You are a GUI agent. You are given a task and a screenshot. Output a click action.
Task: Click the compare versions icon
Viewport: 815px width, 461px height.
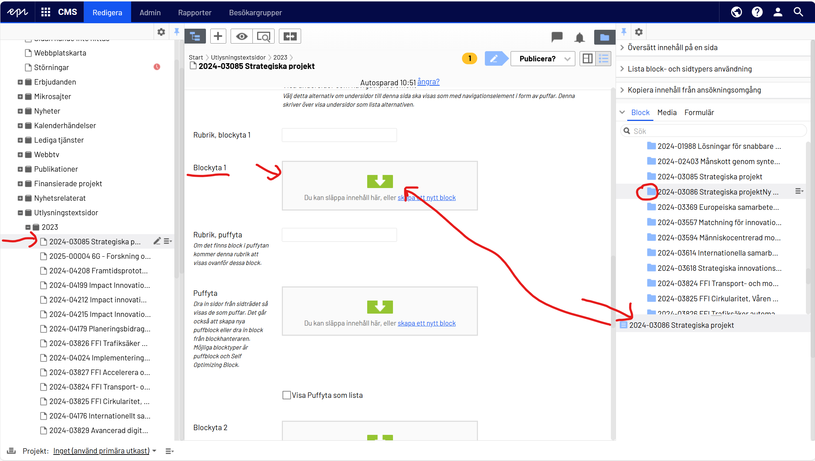tap(290, 36)
